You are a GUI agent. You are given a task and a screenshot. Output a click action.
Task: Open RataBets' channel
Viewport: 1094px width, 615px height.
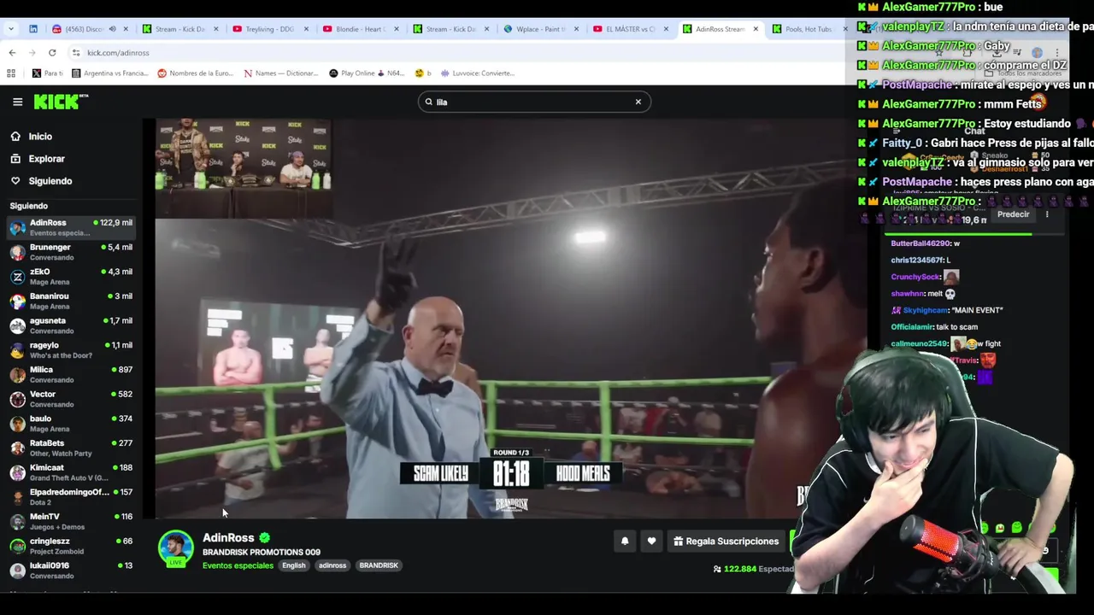[72, 448]
